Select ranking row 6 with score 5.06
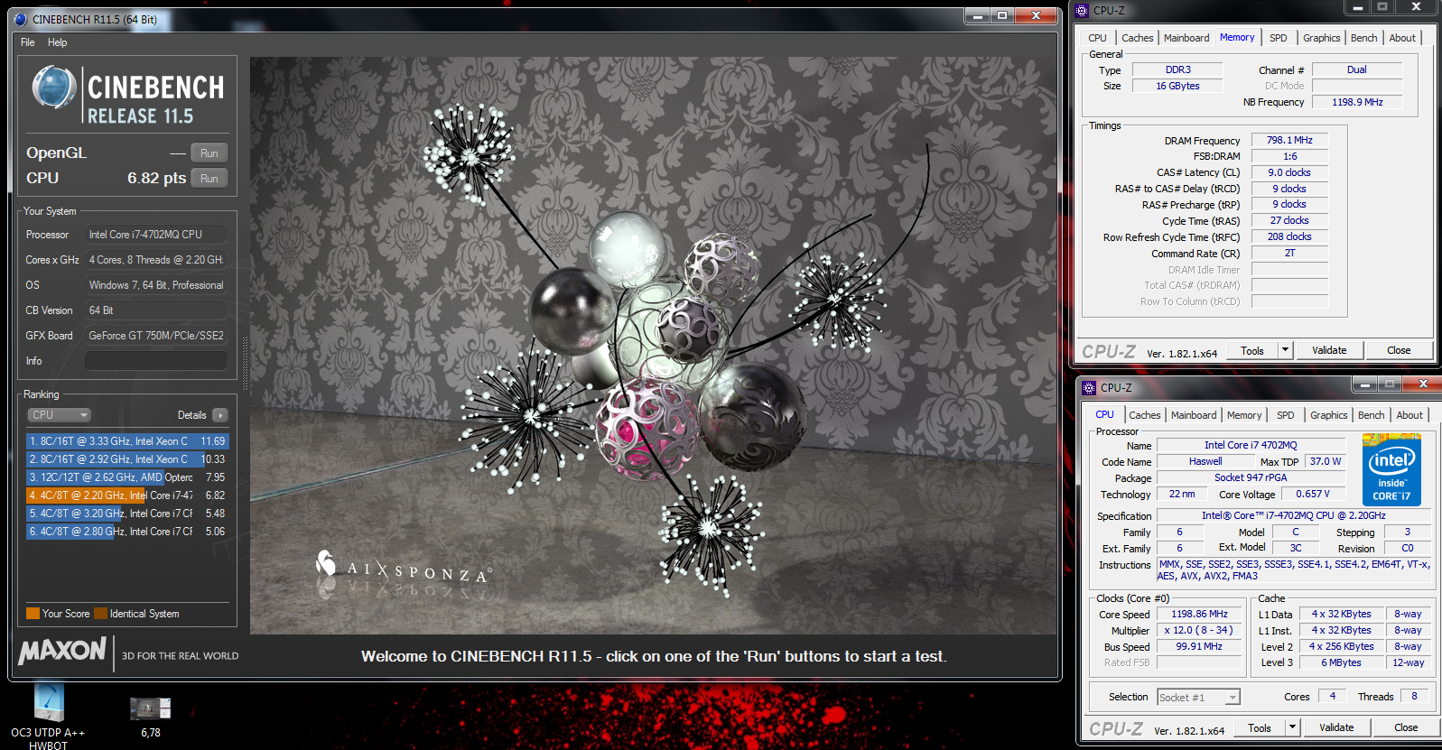Viewport: 1442px width, 750px height. pos(127,532)
